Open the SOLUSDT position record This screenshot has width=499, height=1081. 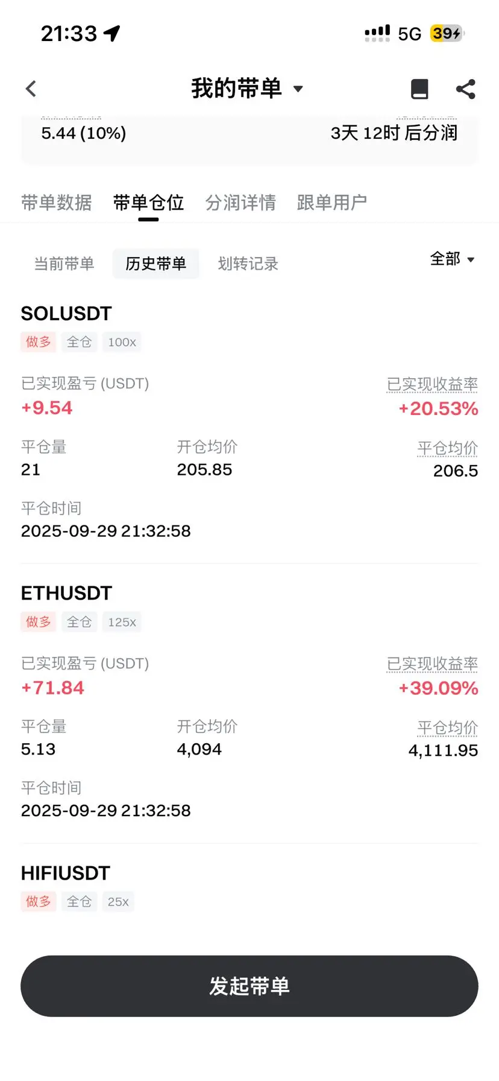coord(249,422)
